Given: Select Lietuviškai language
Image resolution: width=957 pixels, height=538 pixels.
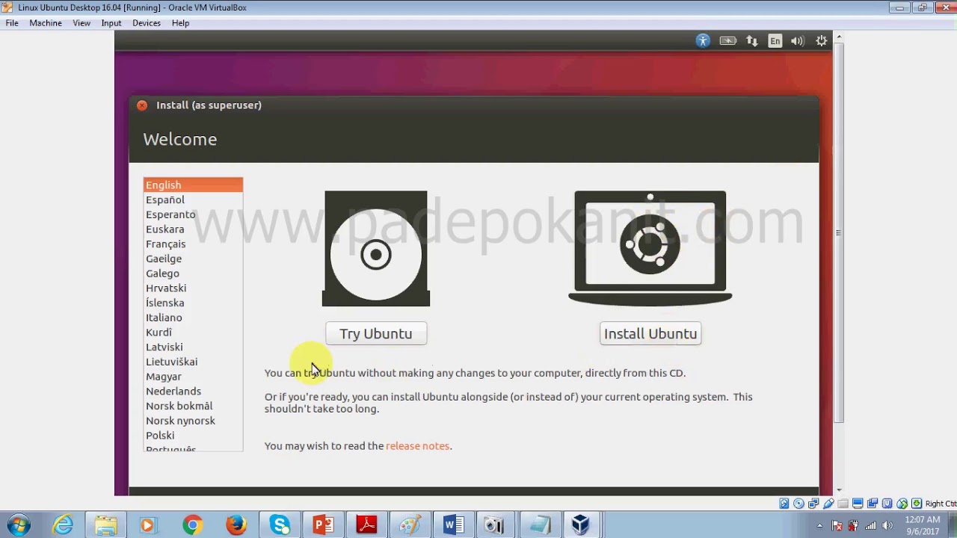Looking at the screenshot, I should click(193, 362).
